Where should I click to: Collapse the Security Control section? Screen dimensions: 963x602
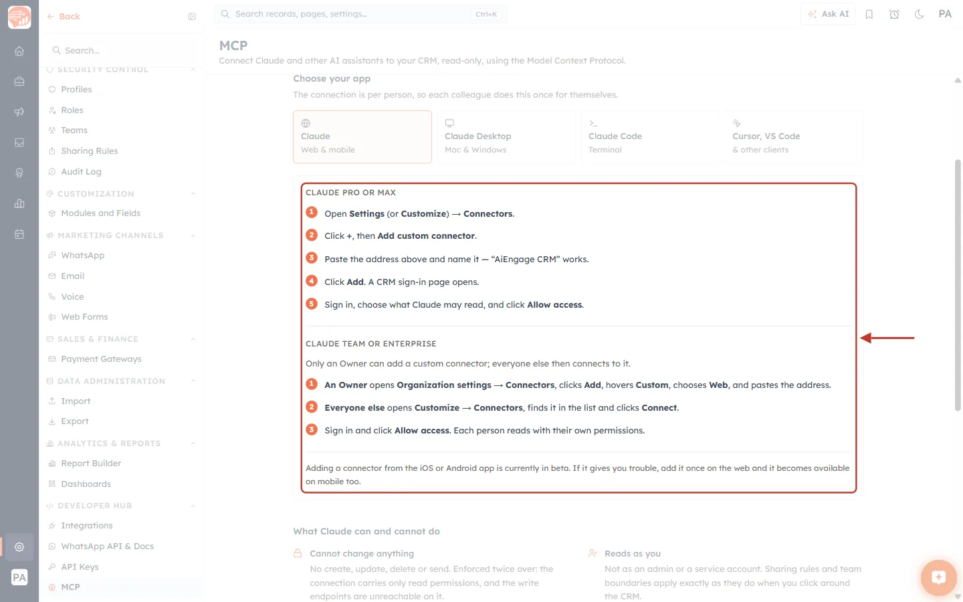pos(193,70)
